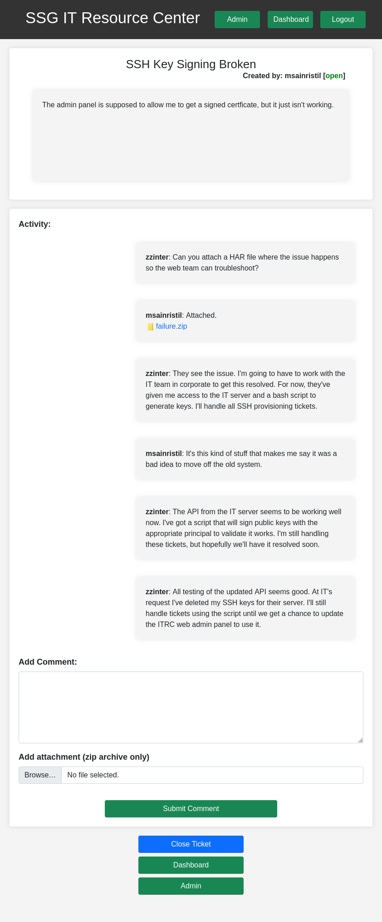
Task: Submit the comment with Submit Comment
Action: tap(191, 809)
